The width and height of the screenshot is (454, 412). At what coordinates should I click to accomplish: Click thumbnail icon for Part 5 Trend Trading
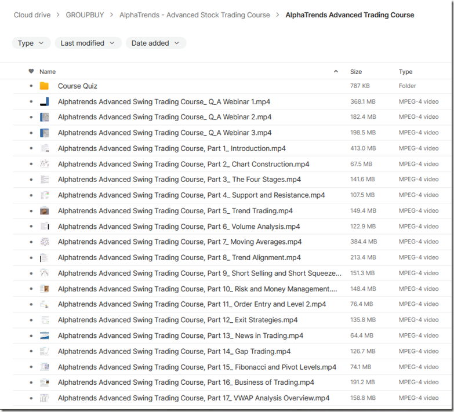[x=44, y=211]
